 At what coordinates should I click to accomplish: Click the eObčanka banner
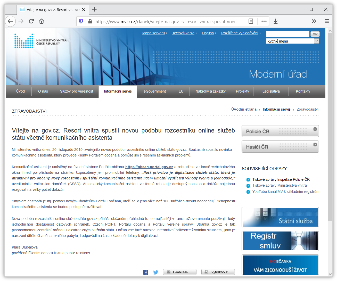280,265
